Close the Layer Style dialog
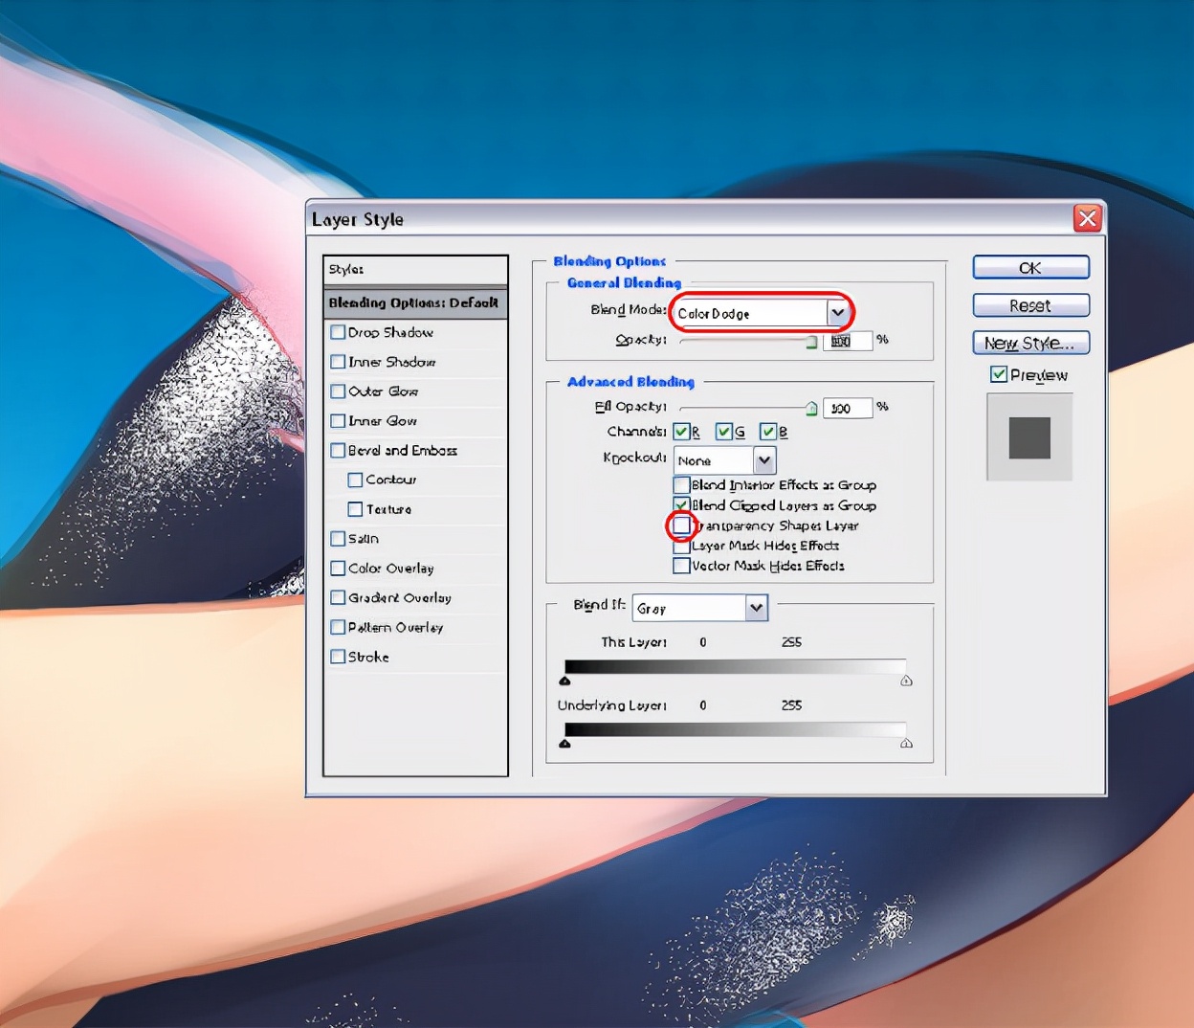 pyautogui.click(x=1087, y=219)
